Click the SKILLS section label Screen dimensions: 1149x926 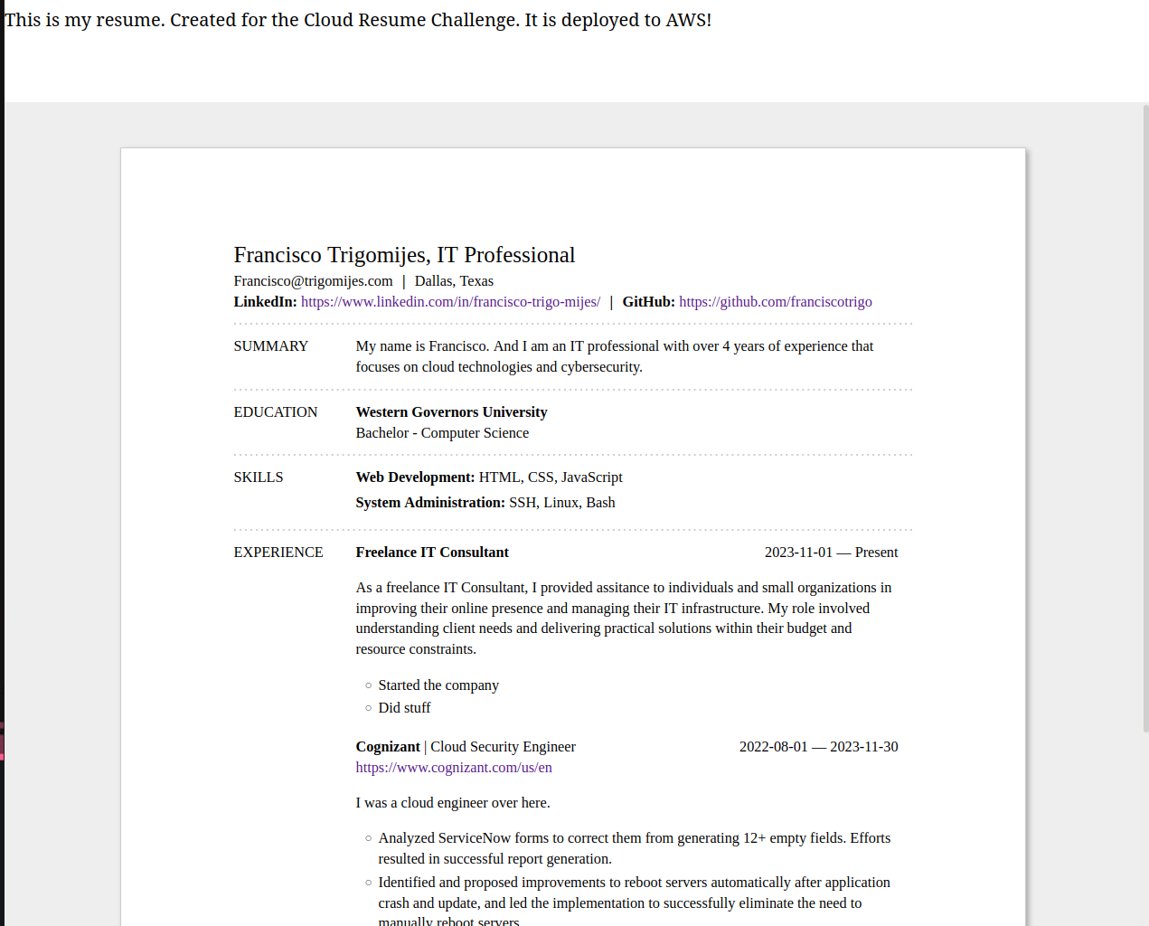(259, 477)
